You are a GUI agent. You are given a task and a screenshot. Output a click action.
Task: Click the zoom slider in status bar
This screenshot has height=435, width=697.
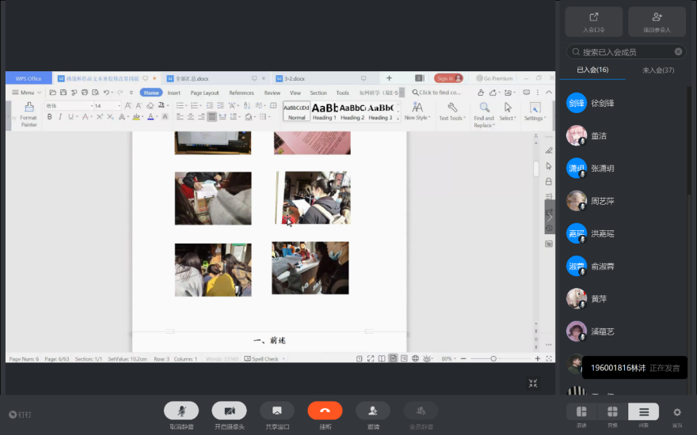click(x=493, y=359)
